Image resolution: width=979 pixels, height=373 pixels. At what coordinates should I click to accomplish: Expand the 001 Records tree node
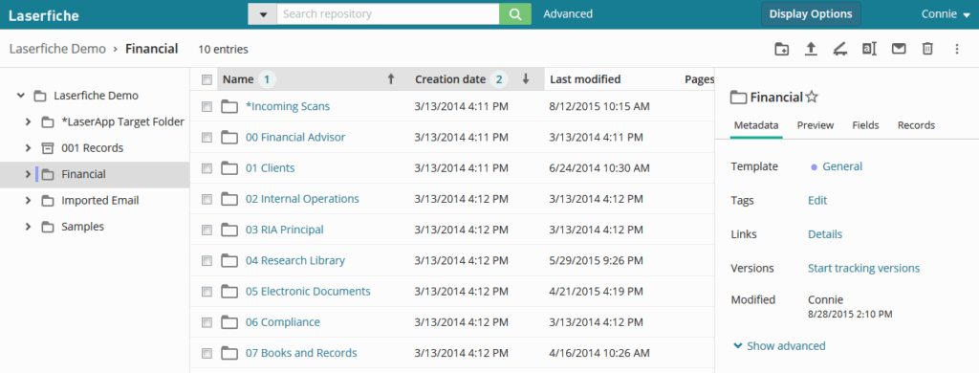(x=28, y=148)
